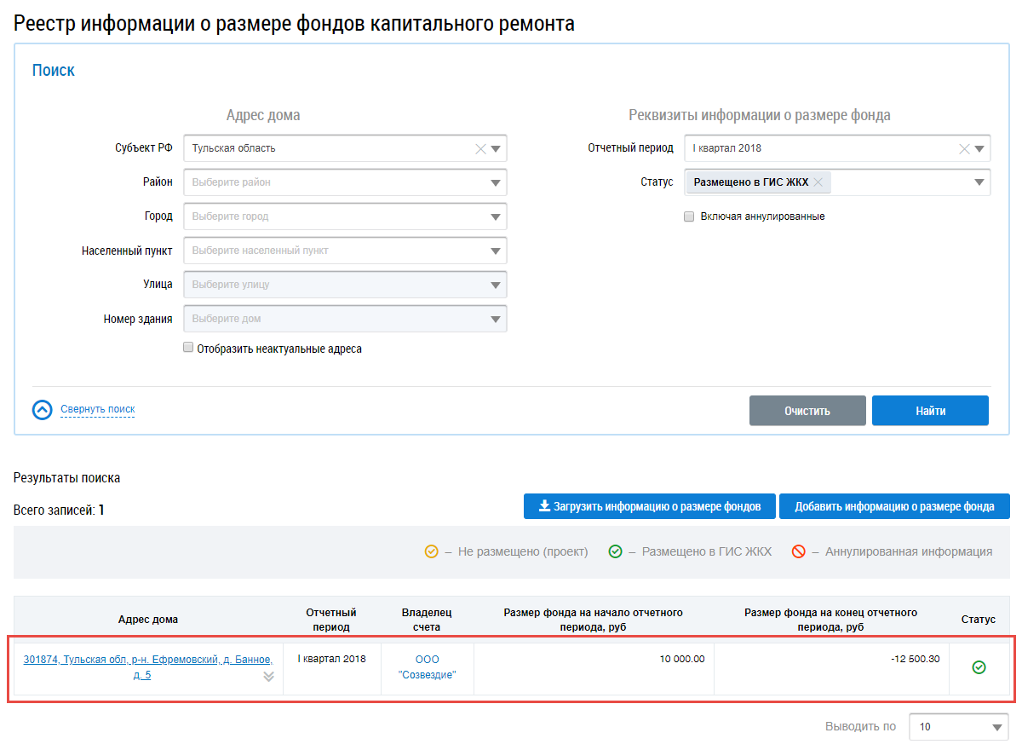Open the Улица dropdown
Screen dimensions: 1022x750
(497, 285)
